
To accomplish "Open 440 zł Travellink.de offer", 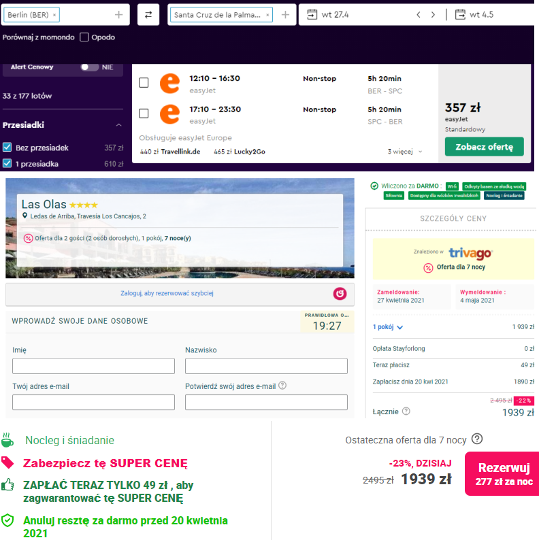I will [x=170, y=152].
